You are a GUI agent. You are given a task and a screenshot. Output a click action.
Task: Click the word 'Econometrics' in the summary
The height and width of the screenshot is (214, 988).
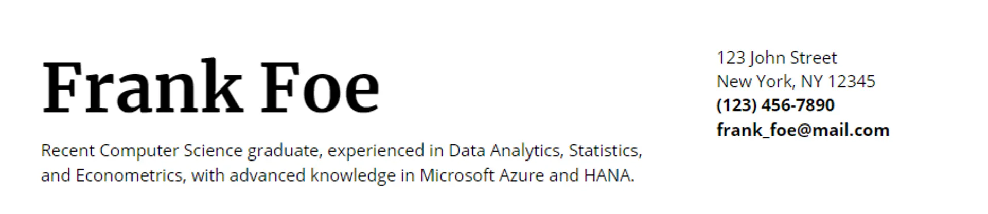pos(129,175)
